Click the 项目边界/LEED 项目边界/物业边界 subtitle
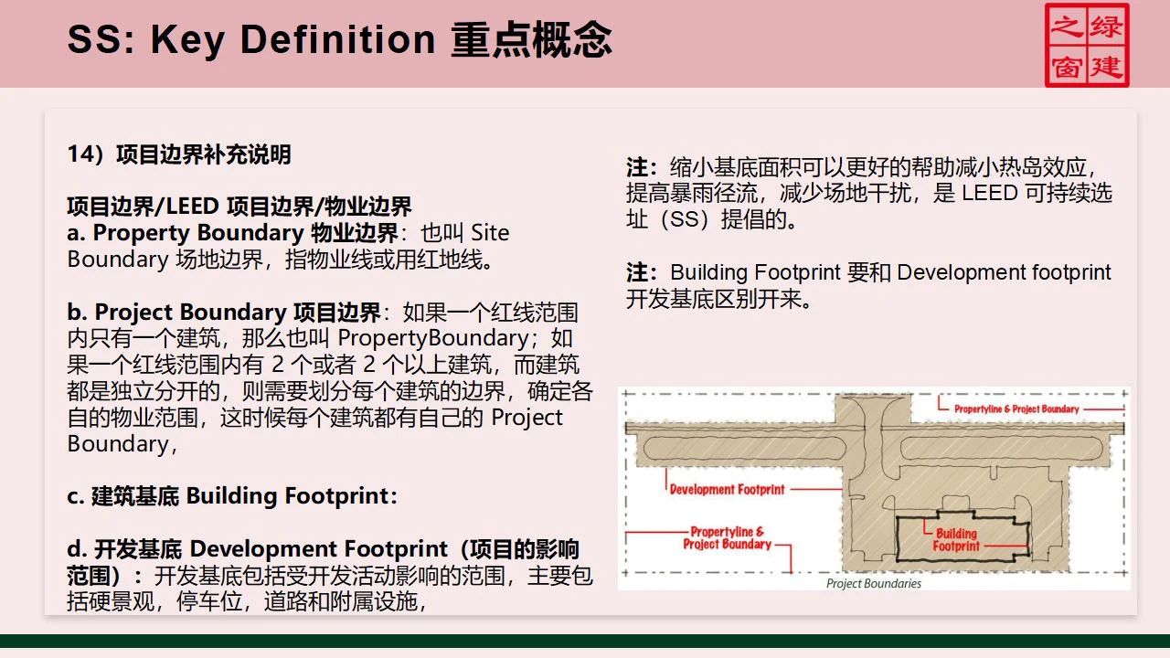Image resolution: width=1170 pixels, height=658 pixels. coord(238,207)
